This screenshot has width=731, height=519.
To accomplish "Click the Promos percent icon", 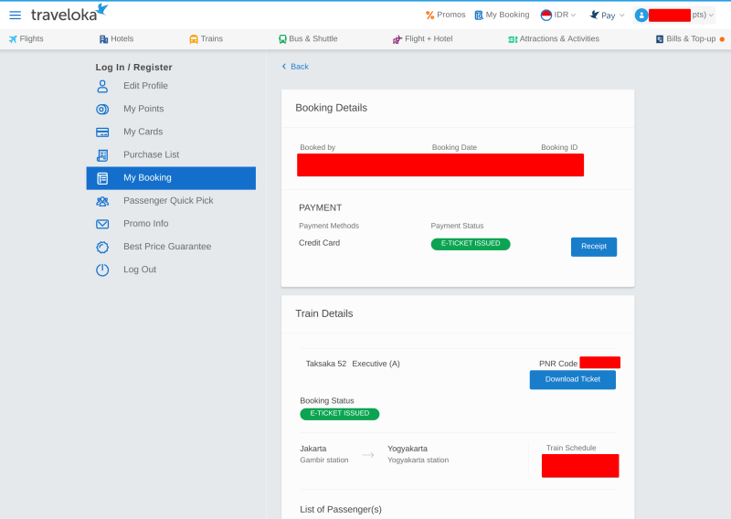I will [429, 16].
